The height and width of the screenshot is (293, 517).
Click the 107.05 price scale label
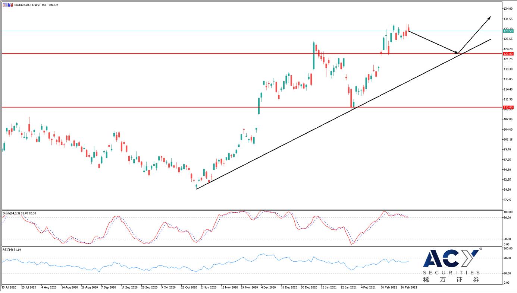pos(508,119)
